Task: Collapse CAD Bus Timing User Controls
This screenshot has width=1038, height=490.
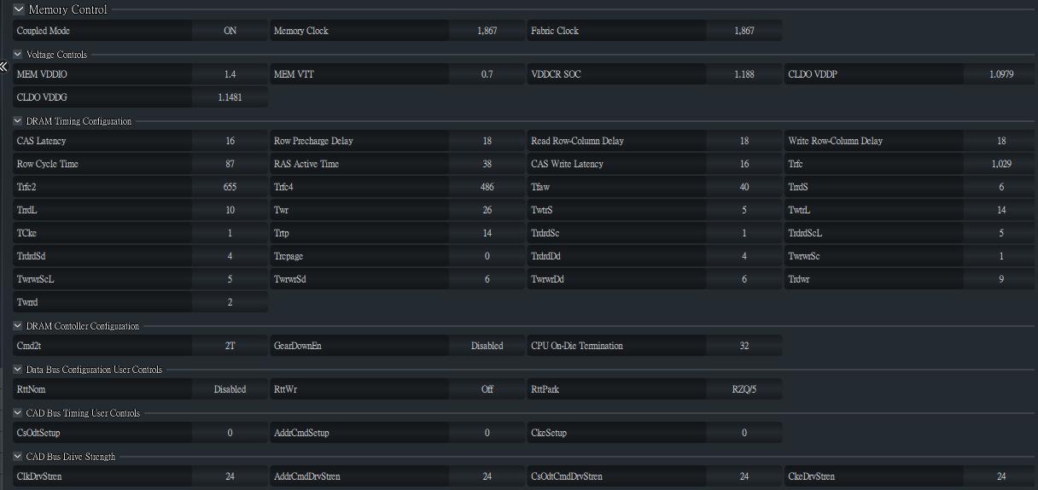Action: [18, 413]
